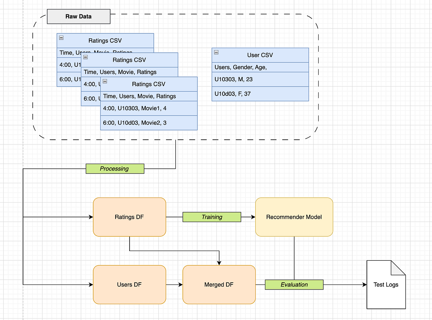Screen dimensions: 432x320
Task: Select the green Training label shape
Action: click(212, 217)
